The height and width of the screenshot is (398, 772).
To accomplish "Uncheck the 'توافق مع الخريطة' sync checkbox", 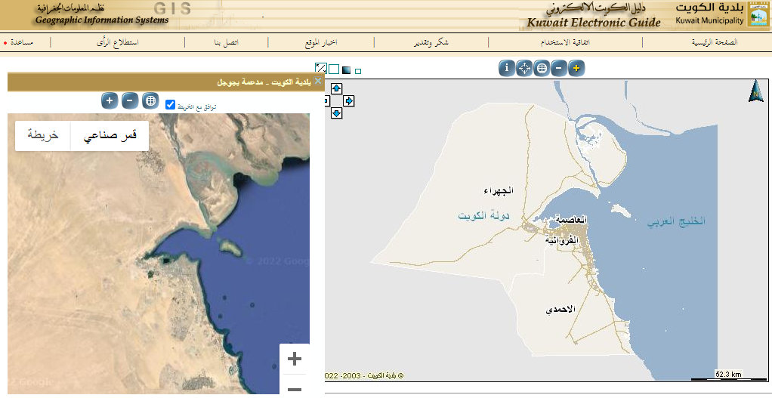I will [171, 105].
